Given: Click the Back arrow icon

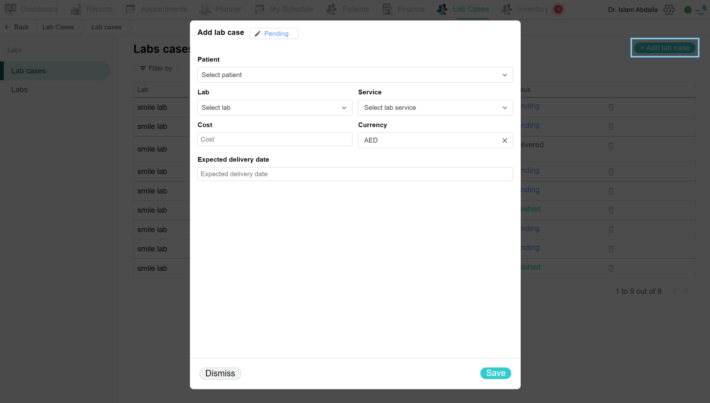Looking at the screenshot, I should click(x=7, y=27).
